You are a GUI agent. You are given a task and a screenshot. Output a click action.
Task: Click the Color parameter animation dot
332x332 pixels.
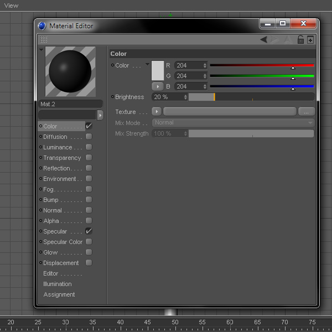point(112,65)
